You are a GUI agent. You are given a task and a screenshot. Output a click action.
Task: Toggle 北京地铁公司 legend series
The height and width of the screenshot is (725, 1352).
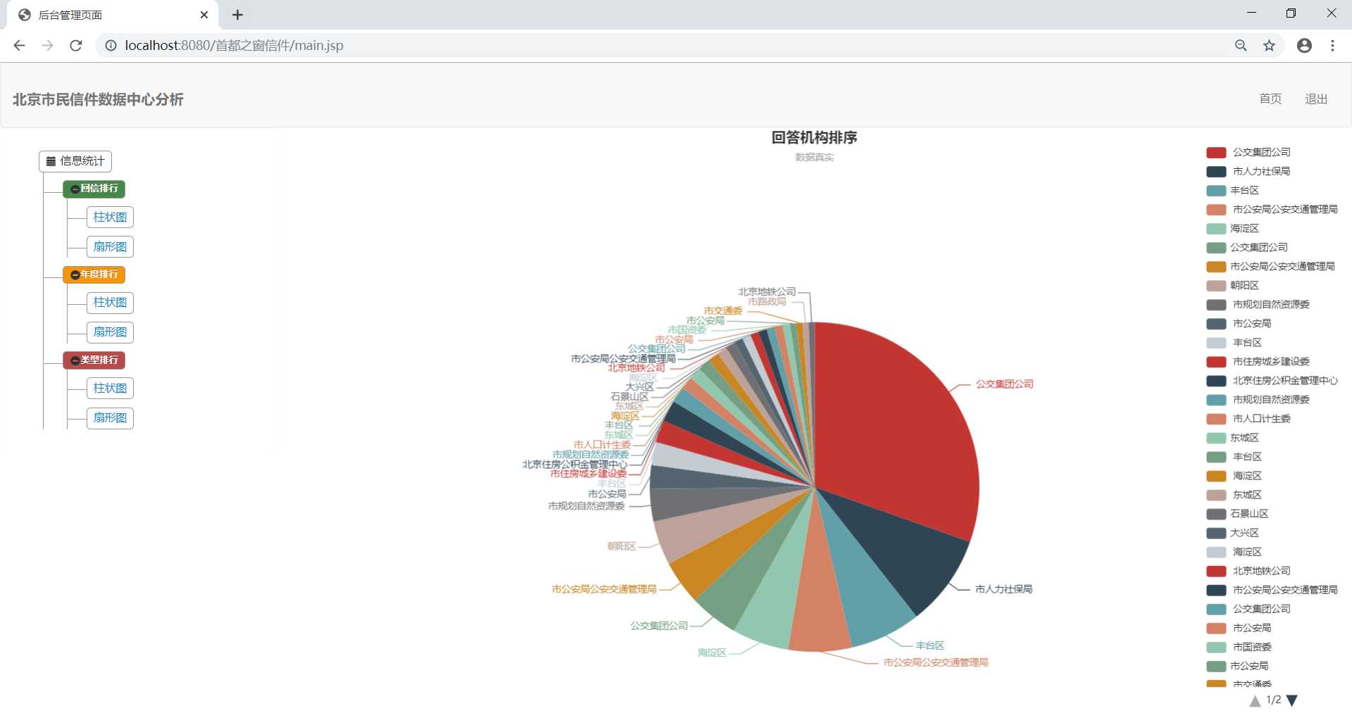coord(1248,571)
